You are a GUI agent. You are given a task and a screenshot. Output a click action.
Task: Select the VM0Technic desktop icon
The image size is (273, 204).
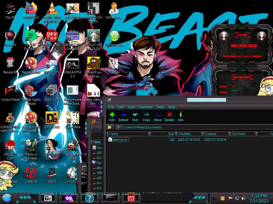tap(114, 11)
